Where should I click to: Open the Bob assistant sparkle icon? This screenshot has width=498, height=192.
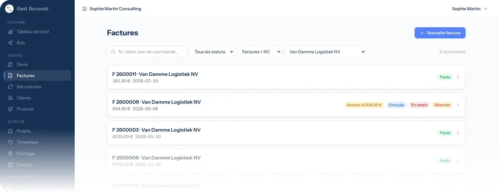pos(10,43)
